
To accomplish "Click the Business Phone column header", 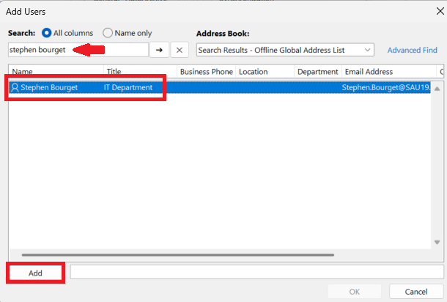I will [207, 72].
